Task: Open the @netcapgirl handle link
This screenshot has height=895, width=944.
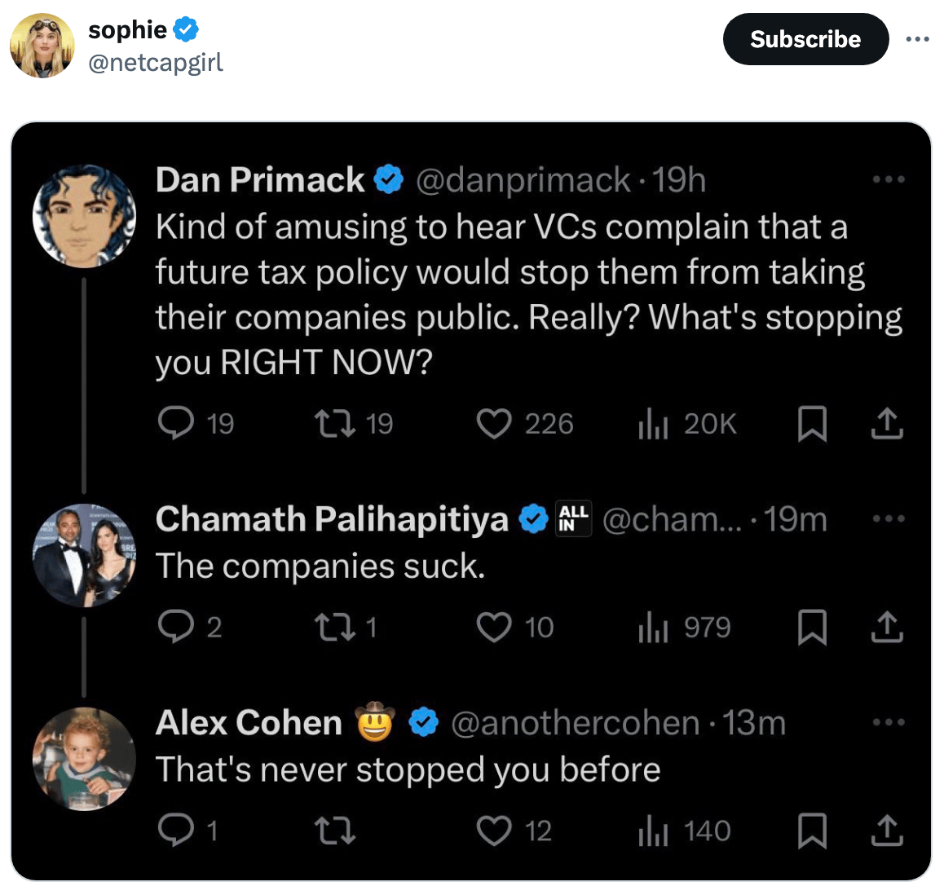Action: coord(155,63)
